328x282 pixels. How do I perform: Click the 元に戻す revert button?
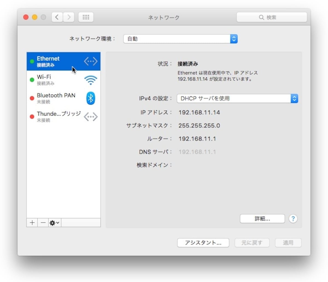pos(252,243)
